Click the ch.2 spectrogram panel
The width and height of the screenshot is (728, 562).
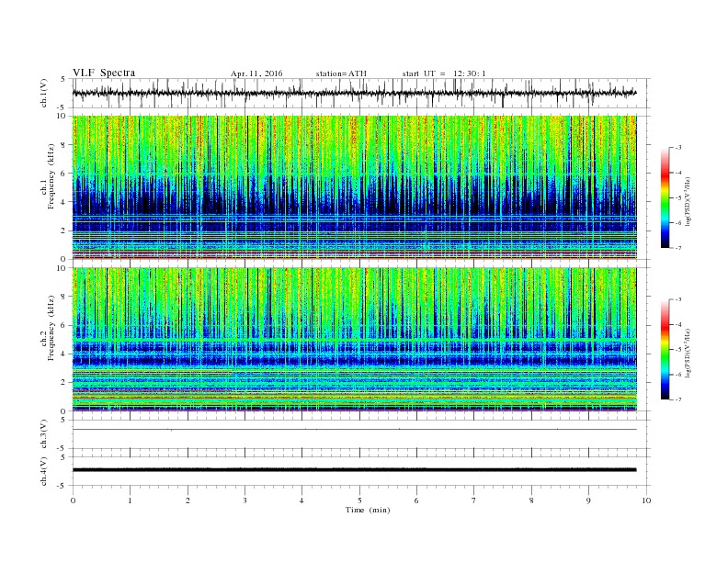point(354,339)
